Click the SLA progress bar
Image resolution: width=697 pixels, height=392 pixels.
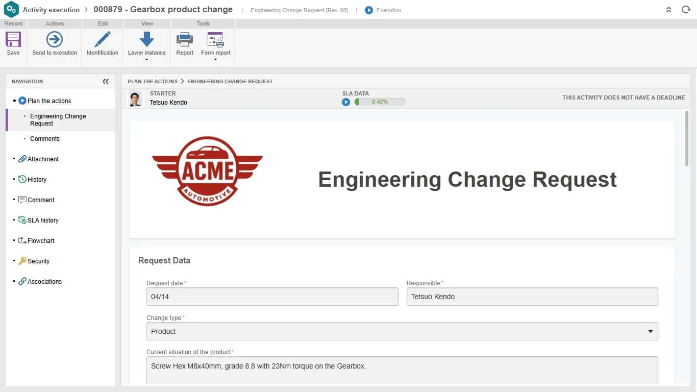click(x=380, y=102)
